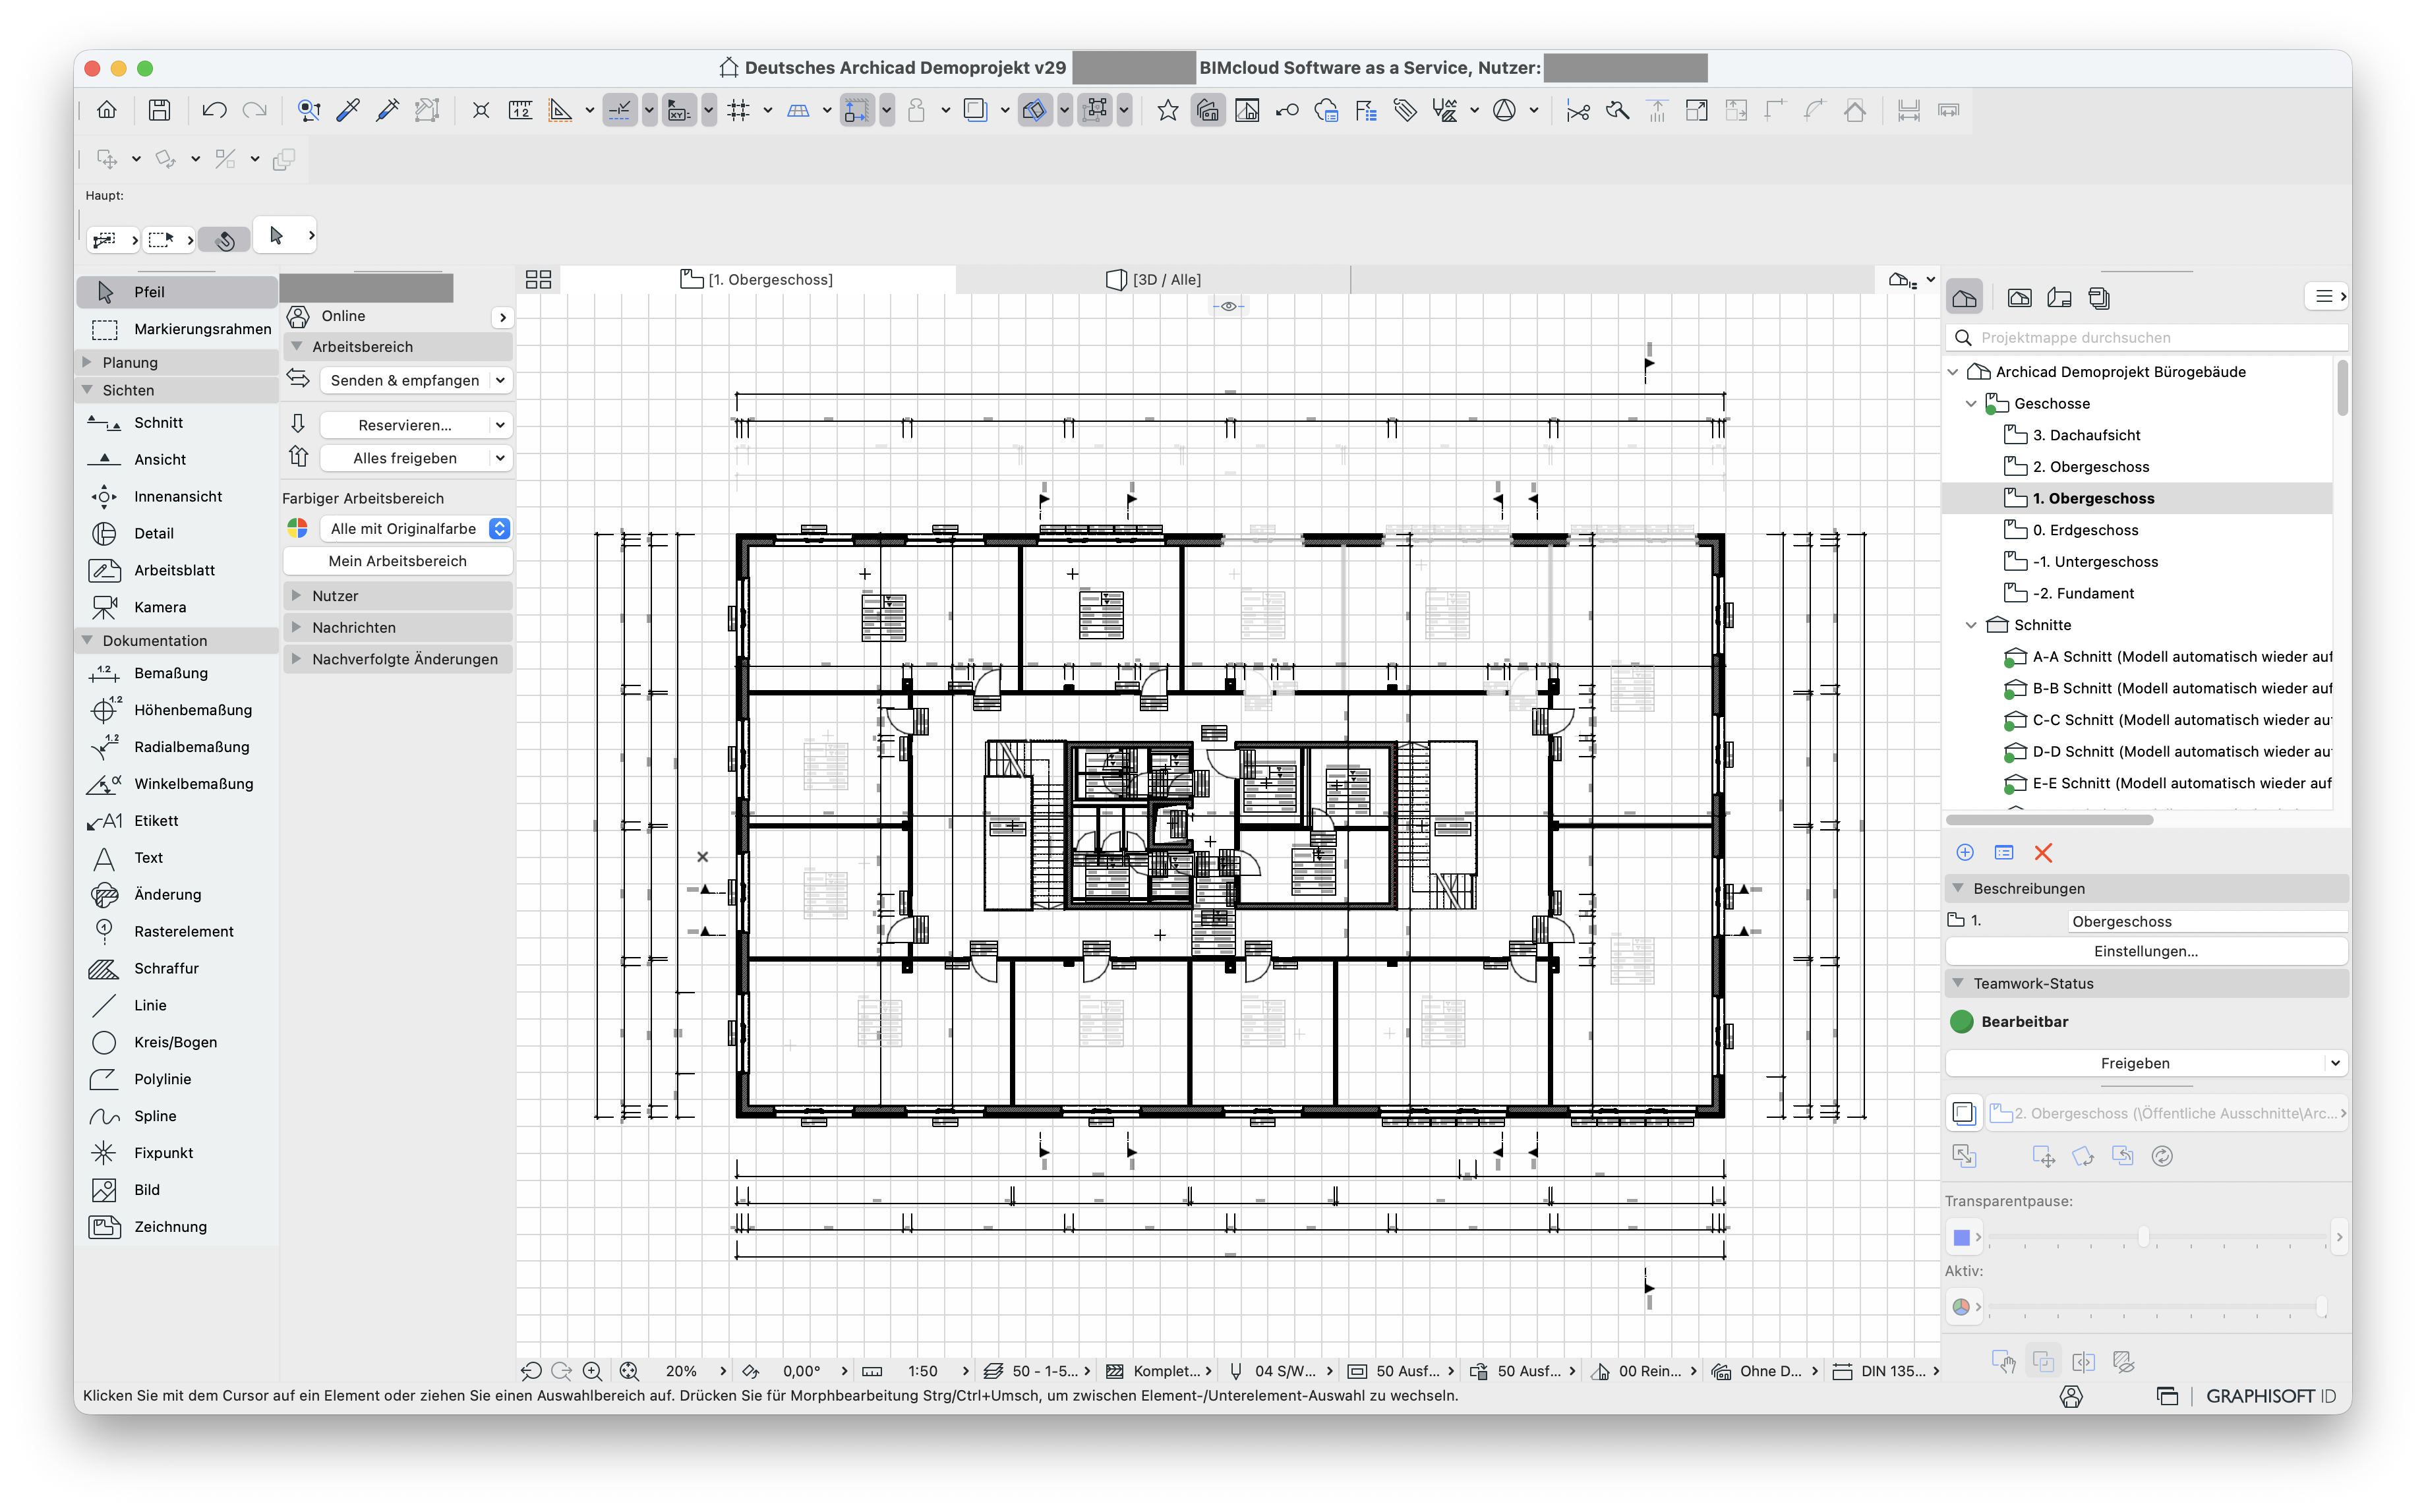Open the second navigator tab (Ausschnittmappe)
This screenshot has height=1512, width=2426.
[2019, 297]
